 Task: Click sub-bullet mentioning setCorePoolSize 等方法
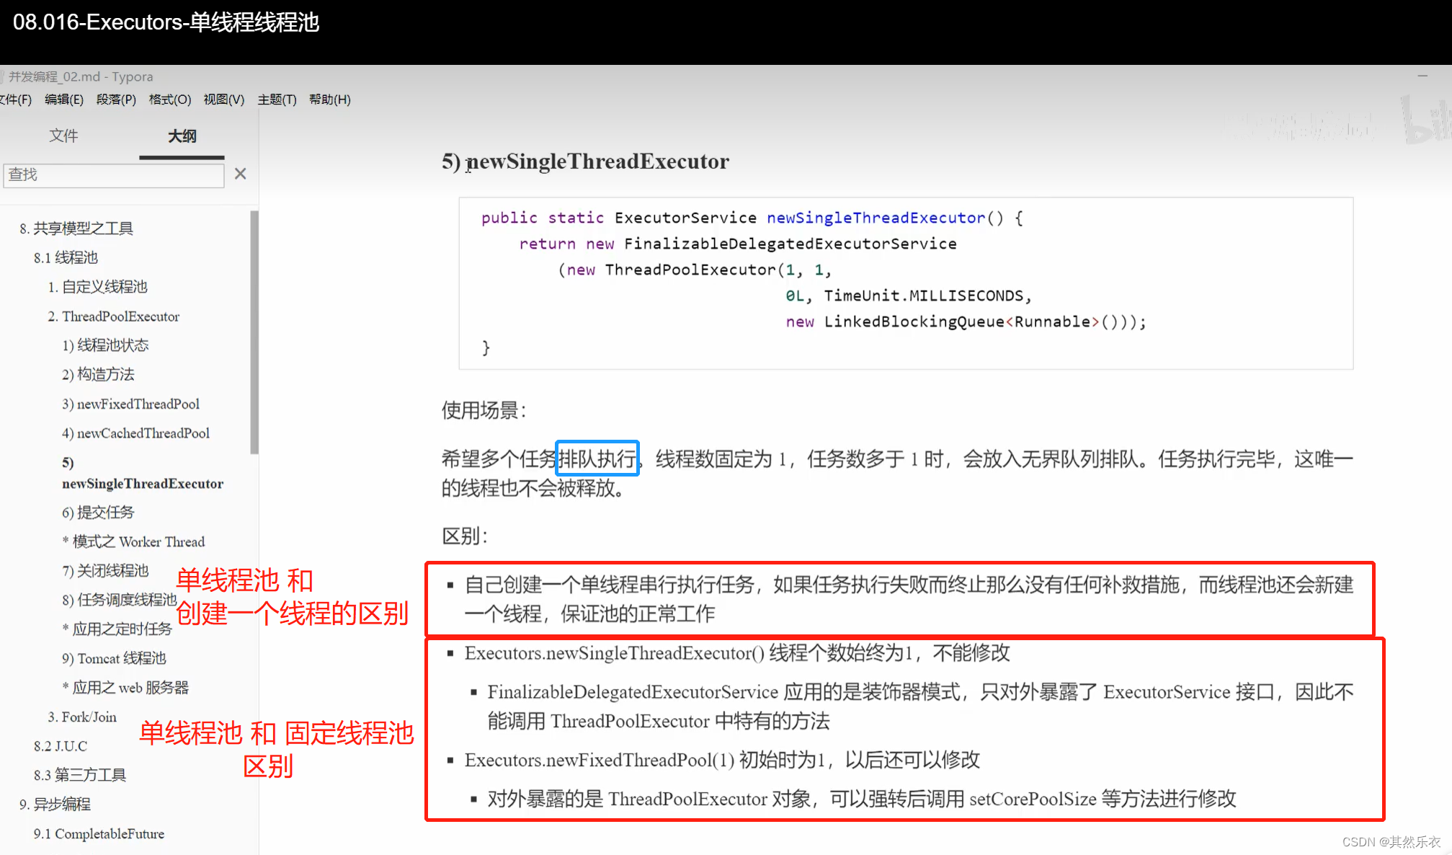coord(862,799)
